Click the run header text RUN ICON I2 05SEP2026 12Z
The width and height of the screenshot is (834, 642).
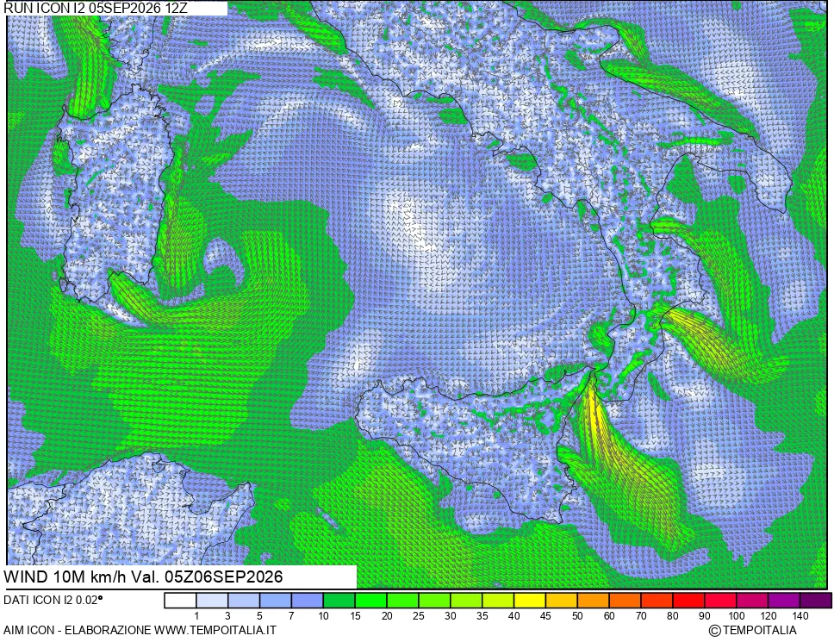pyautogui.click(x=96, y=8)
